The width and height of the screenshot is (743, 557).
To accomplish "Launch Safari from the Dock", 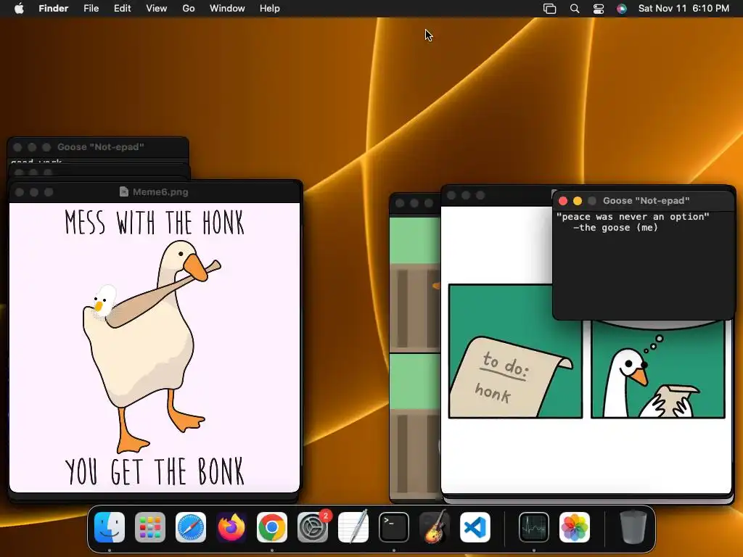I will (x=191, y=527).
